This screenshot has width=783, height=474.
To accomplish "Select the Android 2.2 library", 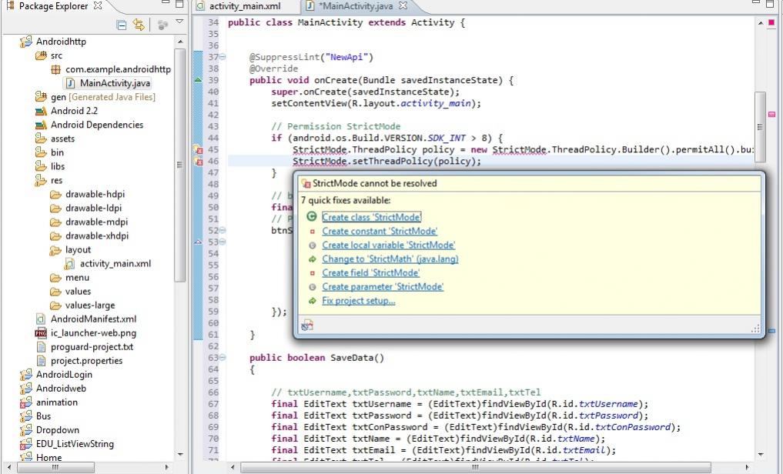I will coord(74,111).
